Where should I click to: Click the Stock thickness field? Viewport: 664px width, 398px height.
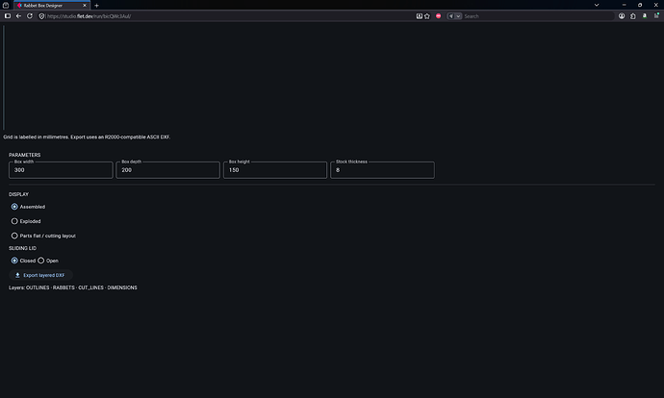[382, 169]
